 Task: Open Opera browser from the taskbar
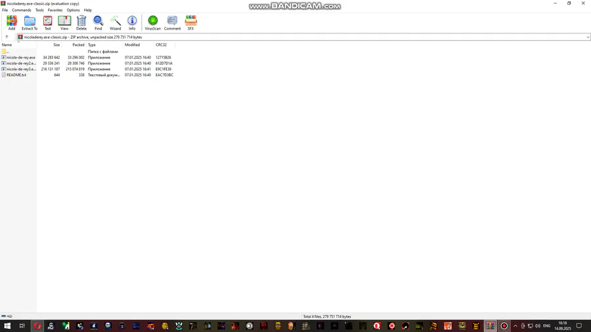click(x=37, y=326)
